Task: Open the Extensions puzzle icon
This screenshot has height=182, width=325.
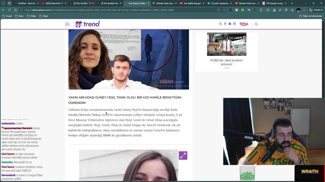Action: click(x=261, y=10)
